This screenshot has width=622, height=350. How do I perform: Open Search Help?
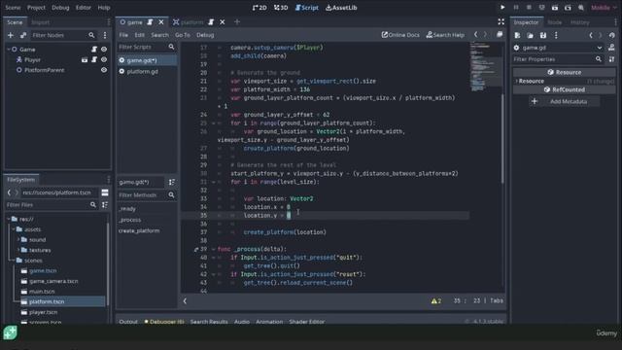(445, 35)
